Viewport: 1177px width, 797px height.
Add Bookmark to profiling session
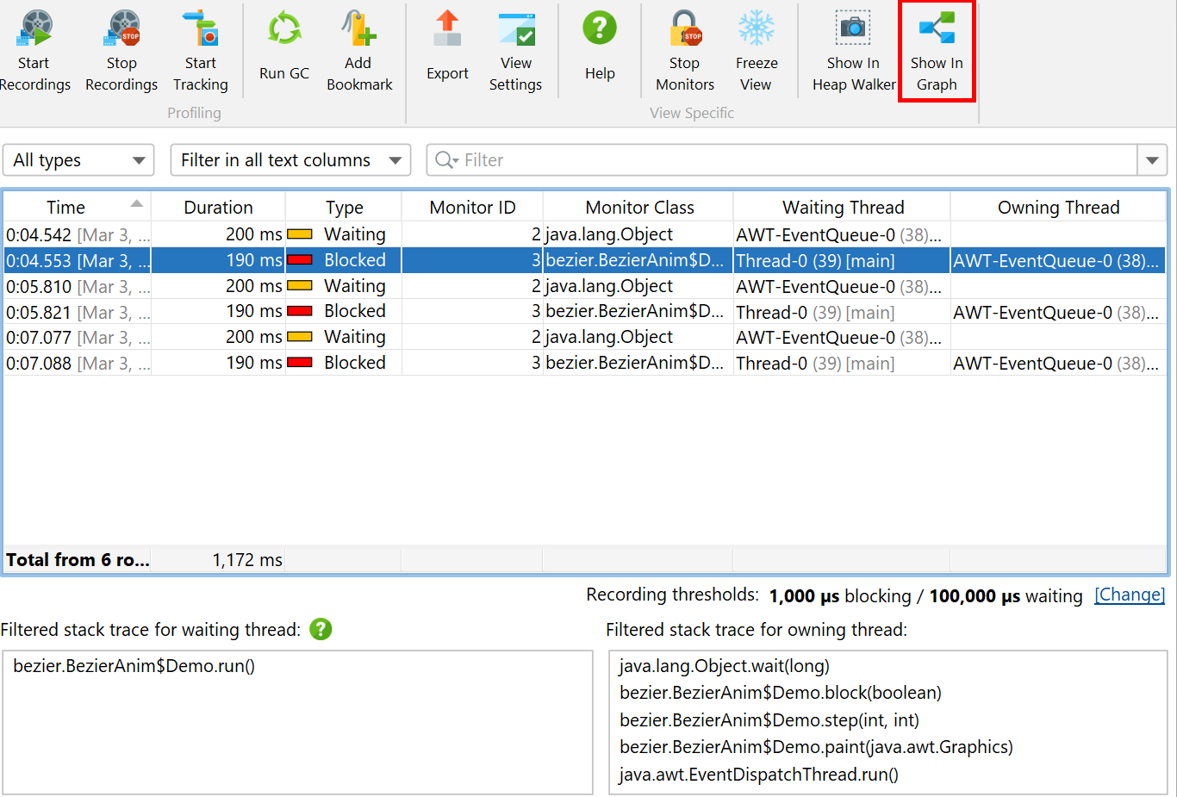[x=359, y=52]
